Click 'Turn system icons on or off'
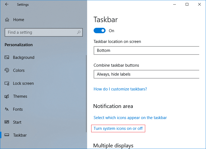 (118, 128)
